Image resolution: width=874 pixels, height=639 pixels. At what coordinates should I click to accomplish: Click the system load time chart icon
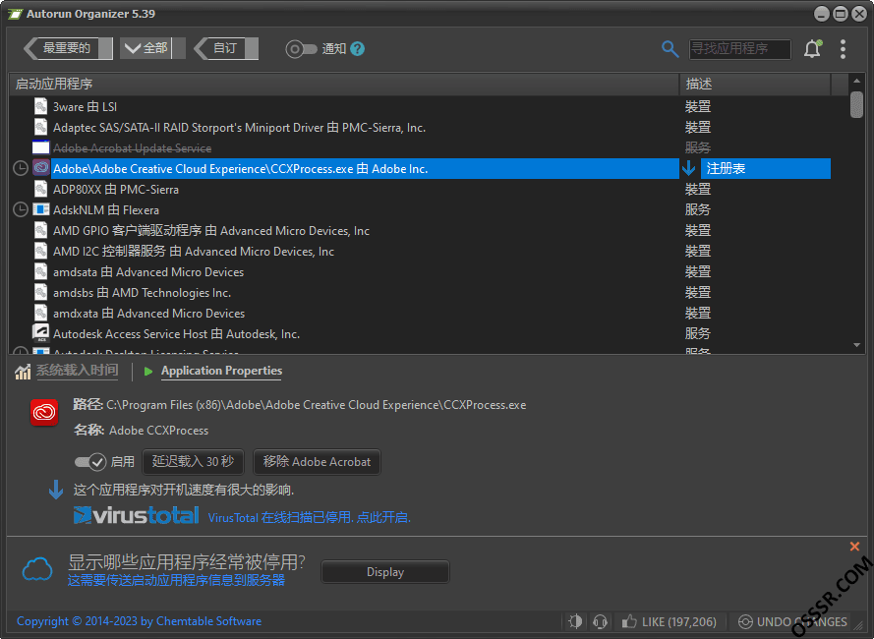pos(23,371)
